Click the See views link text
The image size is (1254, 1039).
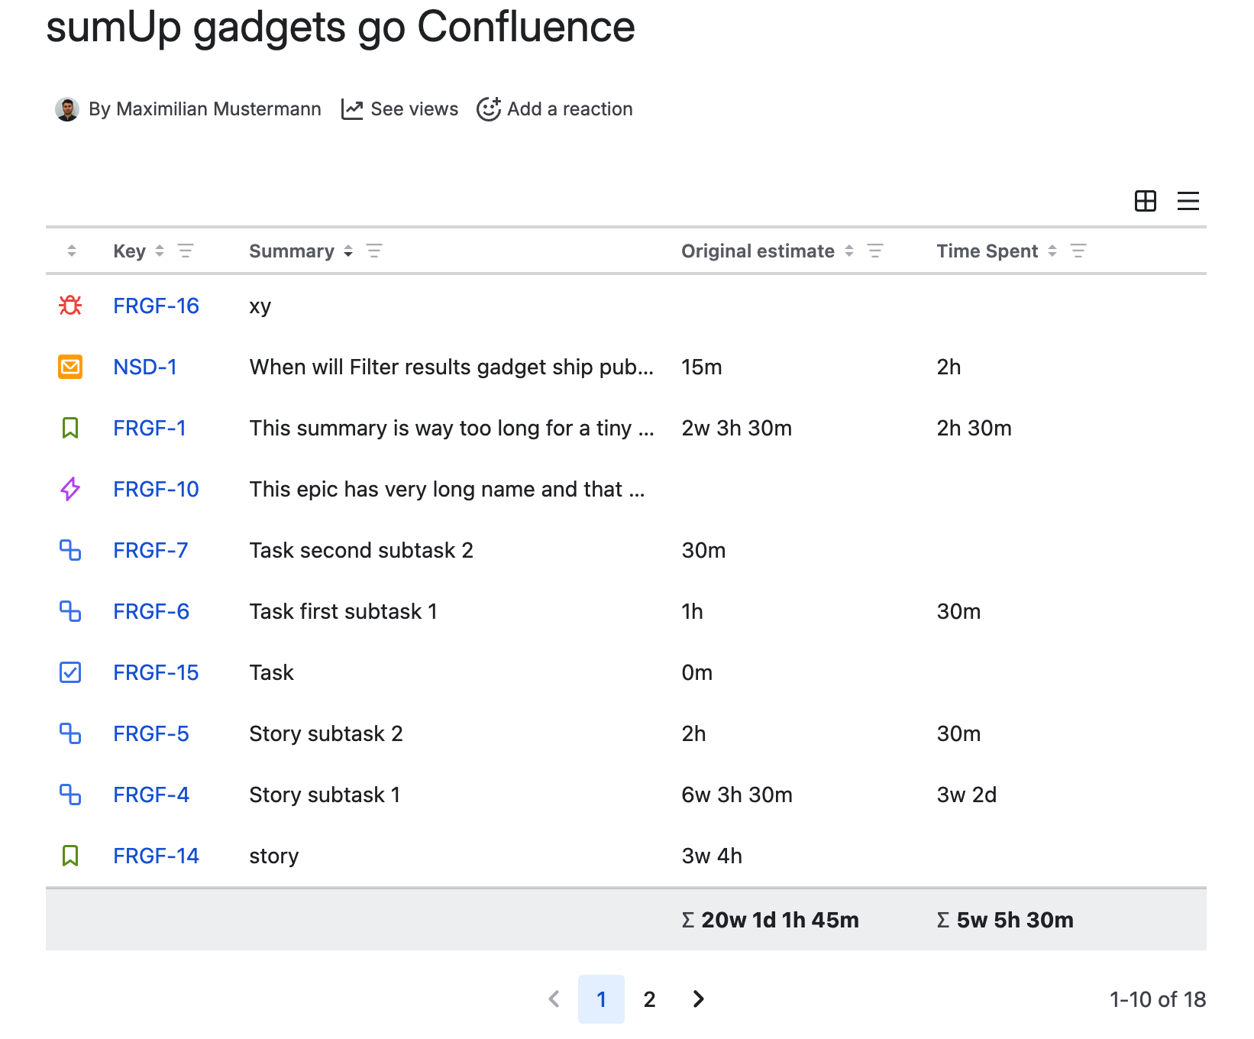pyautogui.click(x=415, y=109)
